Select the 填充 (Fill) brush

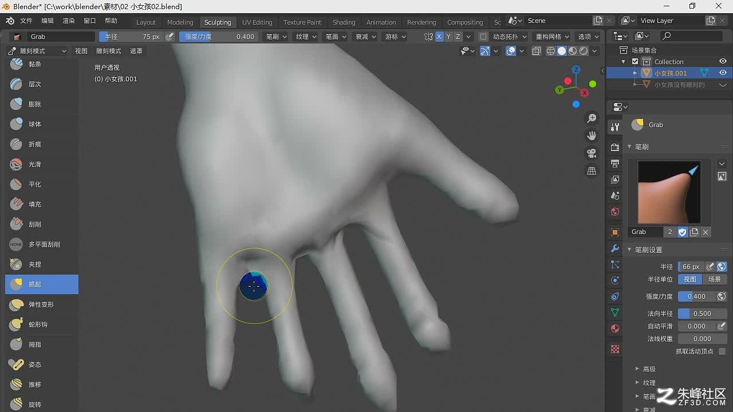coord(41,204)
